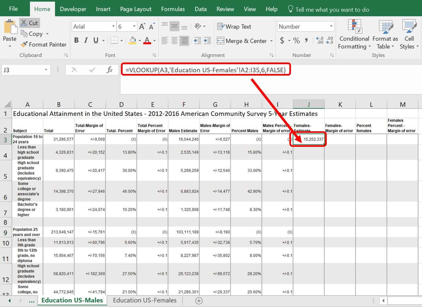This screenshot has width=422, height=307.
Task: Add a new worksheet with the plus button
Action: pos(199,300)
